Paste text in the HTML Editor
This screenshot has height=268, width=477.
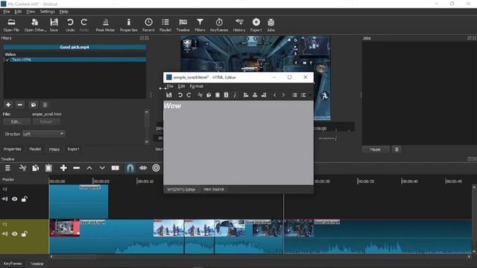[218, 95]
